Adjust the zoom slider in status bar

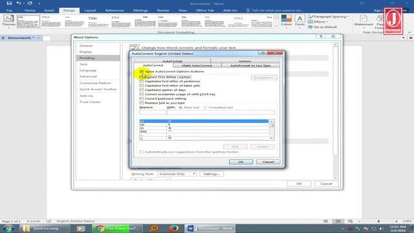click(x=378, y=221)
